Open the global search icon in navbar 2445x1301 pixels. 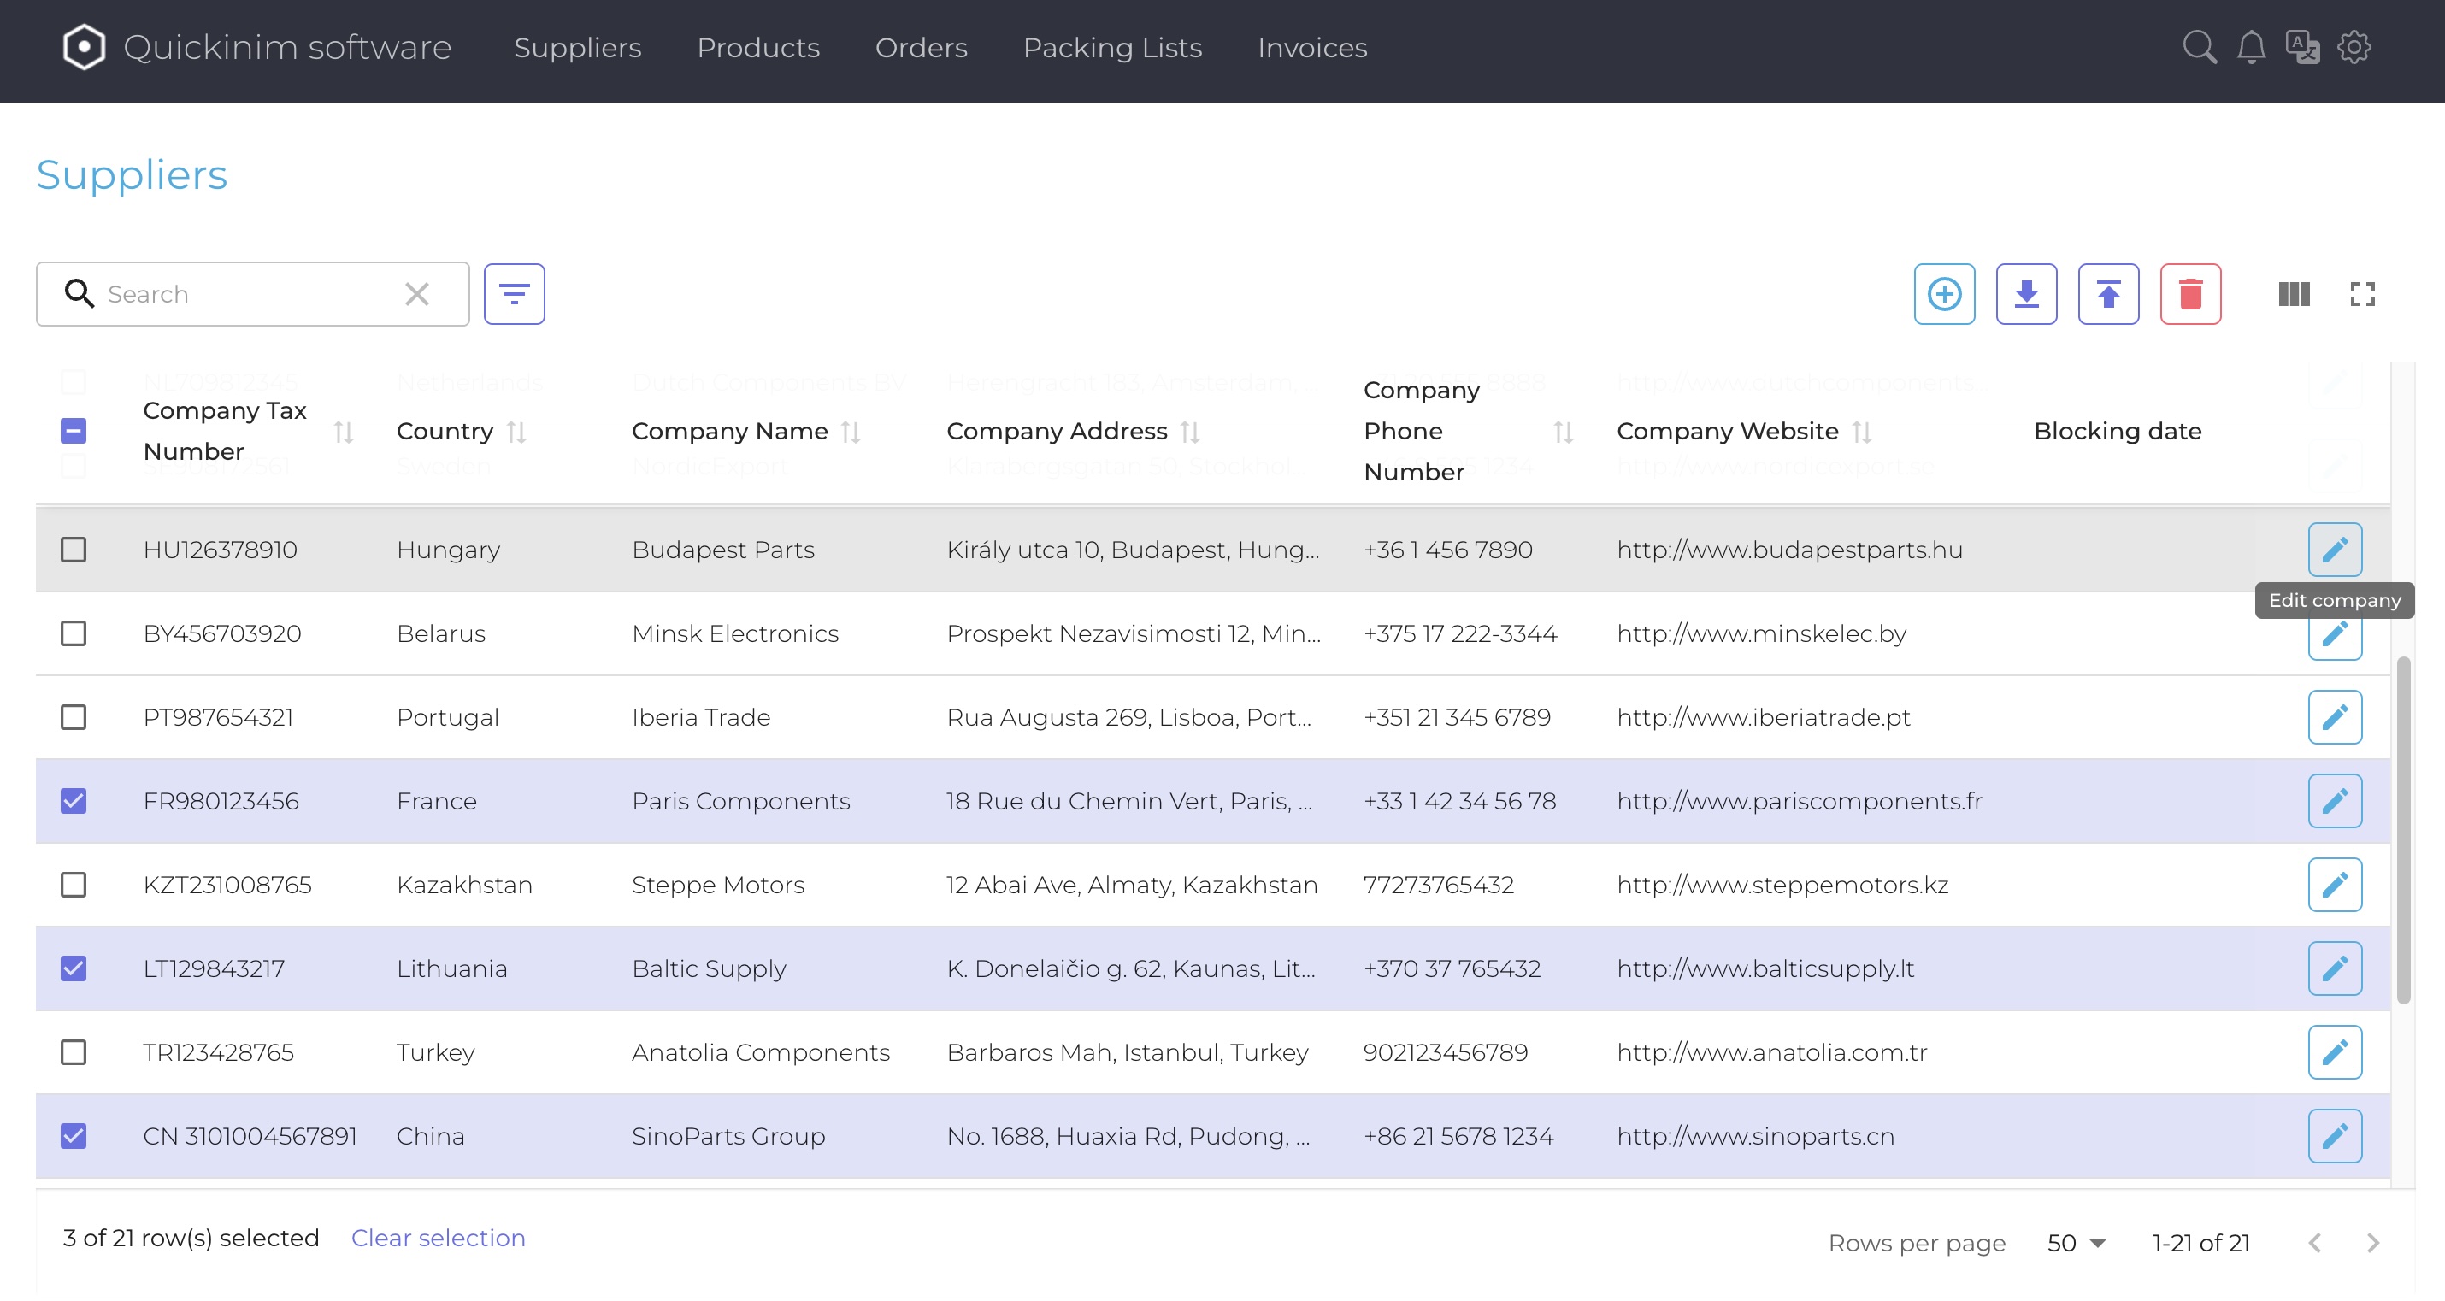(2200, 48)
